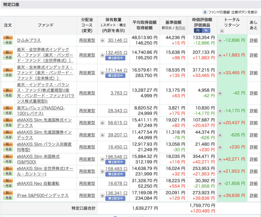This screenshot has height=217, width=261.
Task: Click 売却 for eMAXIS Slim 米国株式(S&P500)
Action: point(8,162)
